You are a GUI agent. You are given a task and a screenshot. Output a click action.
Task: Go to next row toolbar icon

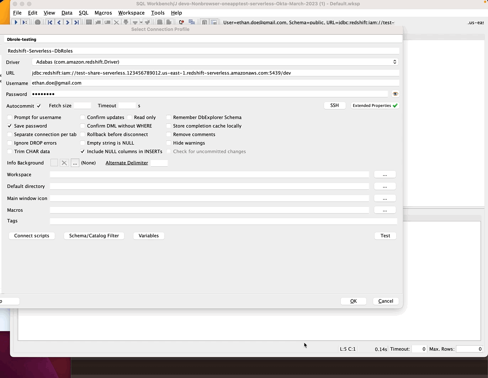(68, 22)
